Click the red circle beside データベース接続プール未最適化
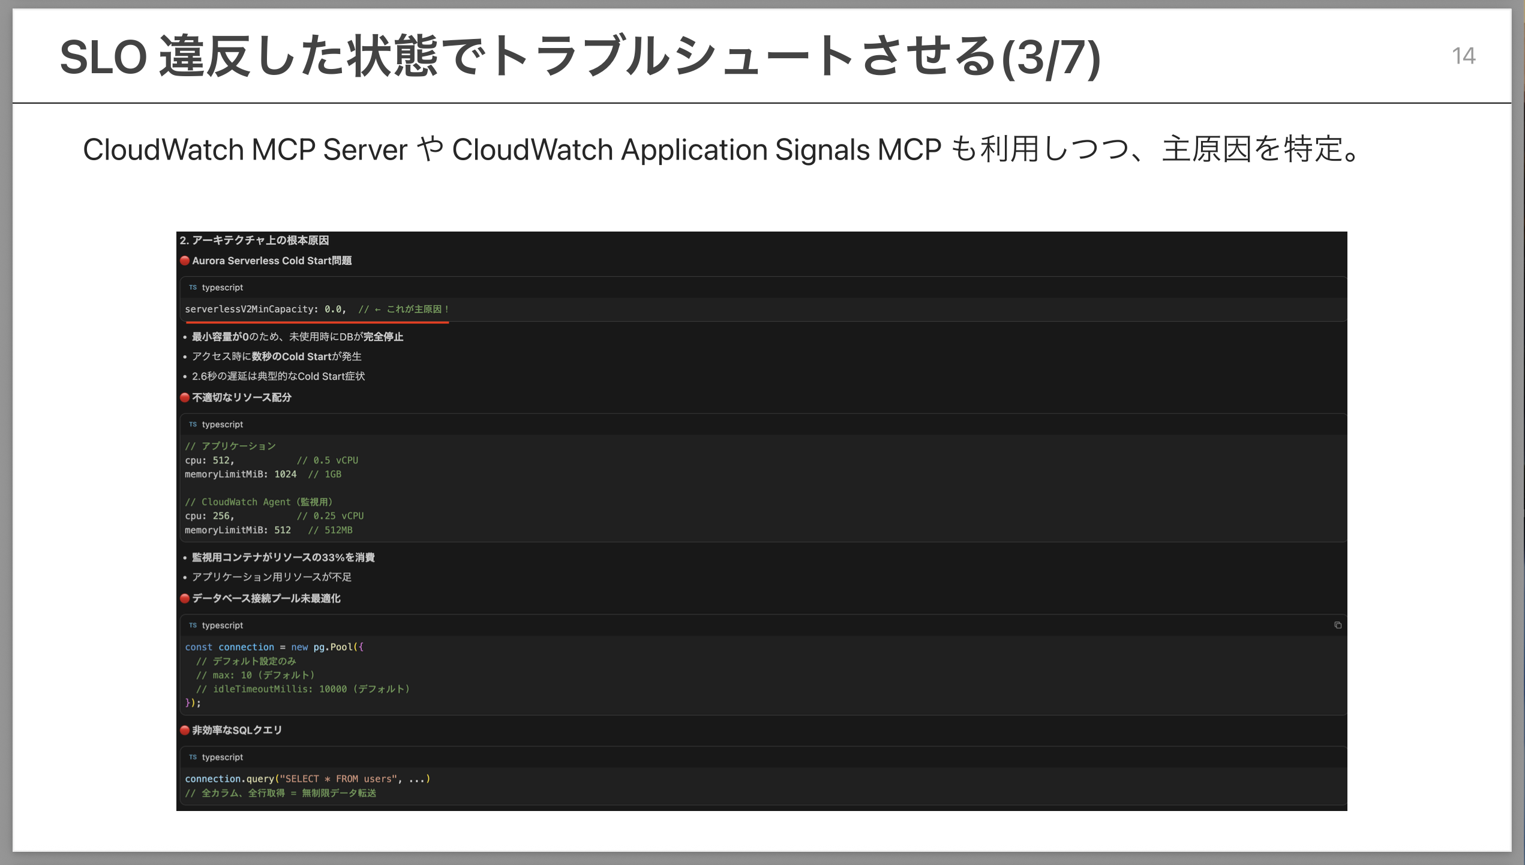 pos(185,598)
